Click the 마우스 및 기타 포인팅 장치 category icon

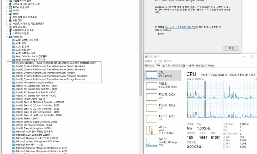point(10,4)
